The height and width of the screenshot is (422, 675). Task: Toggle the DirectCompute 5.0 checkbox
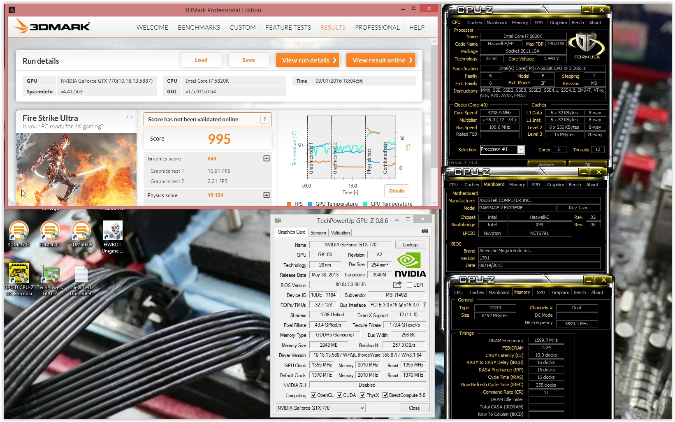[385, 395]
